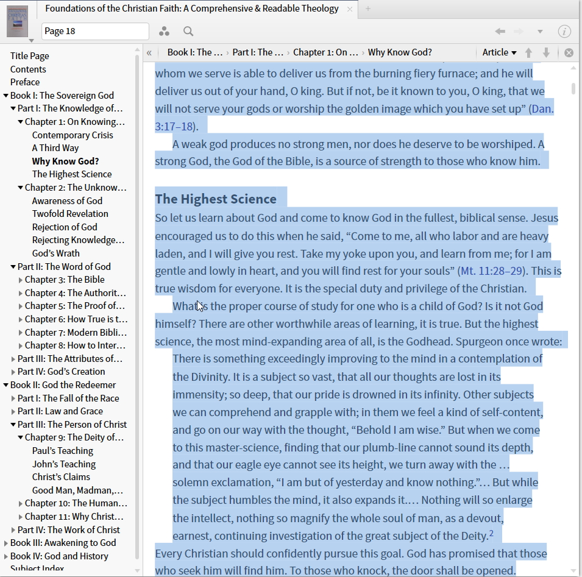Screen dimensions: 582x577
Task: Go back with the left arrow
Action: click(500, 32)
